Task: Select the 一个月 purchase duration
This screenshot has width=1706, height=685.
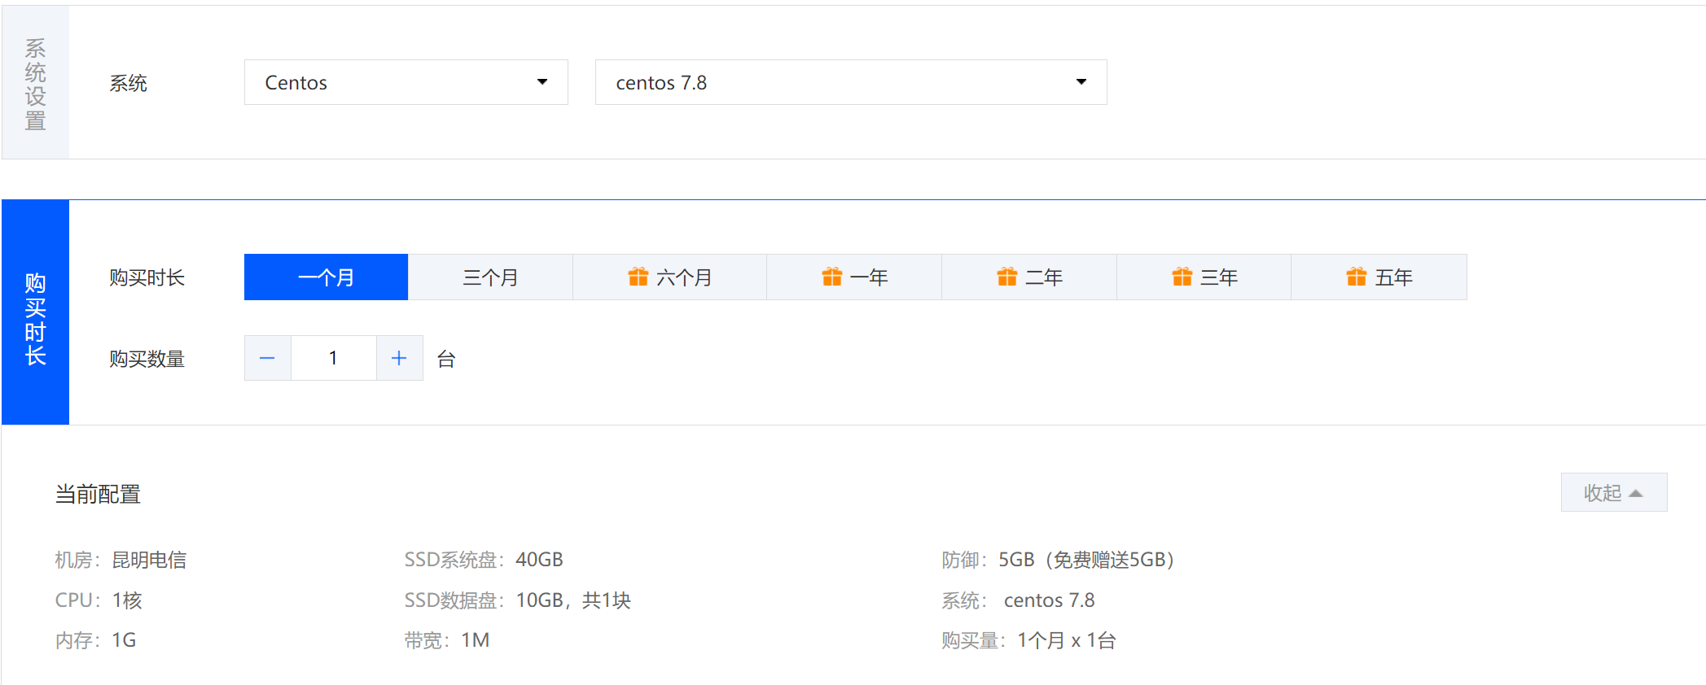Action: (326, 277)
